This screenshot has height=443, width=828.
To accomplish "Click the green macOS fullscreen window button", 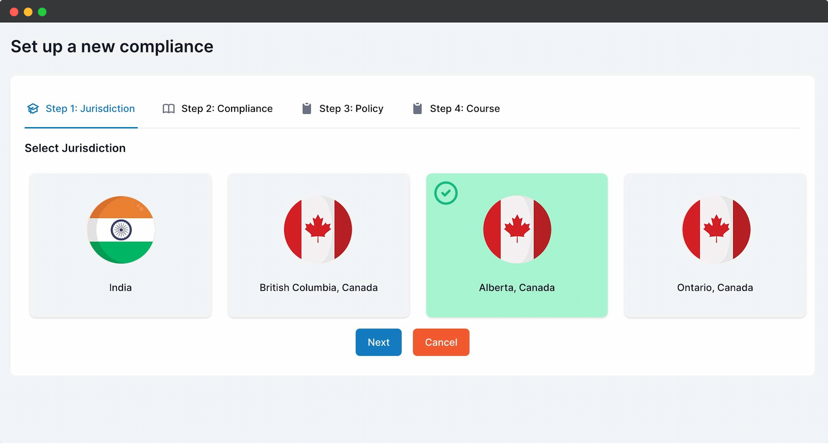I will click(x=42, y=12).
